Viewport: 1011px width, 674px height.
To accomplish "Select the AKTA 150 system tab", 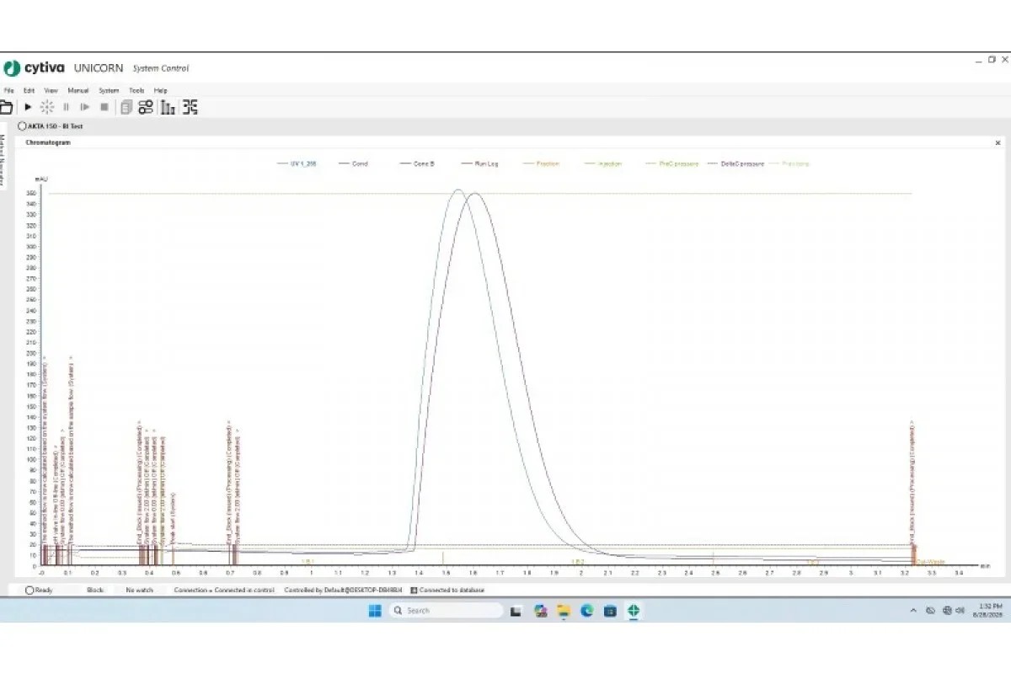I will (x=51, y=126).
